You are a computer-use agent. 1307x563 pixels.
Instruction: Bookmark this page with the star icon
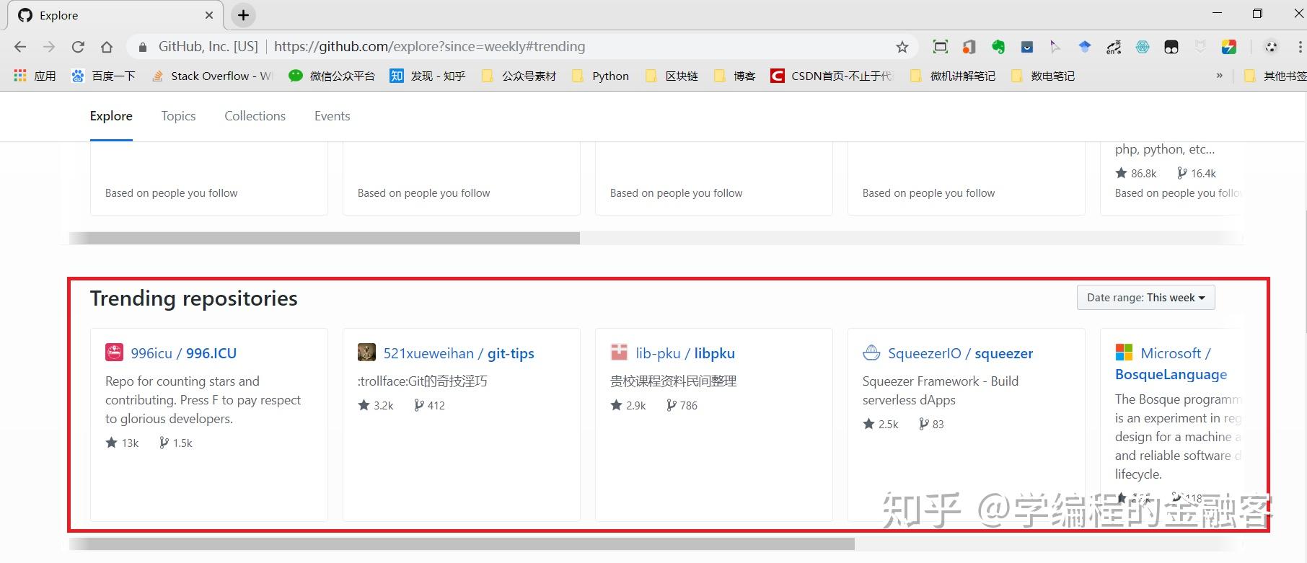(x=902, y=47)
